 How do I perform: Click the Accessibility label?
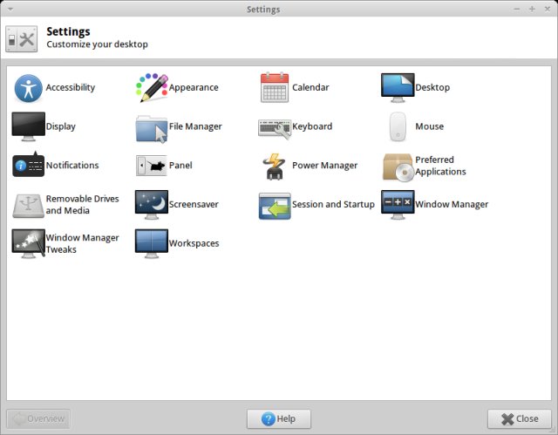(x=71, y=87)
